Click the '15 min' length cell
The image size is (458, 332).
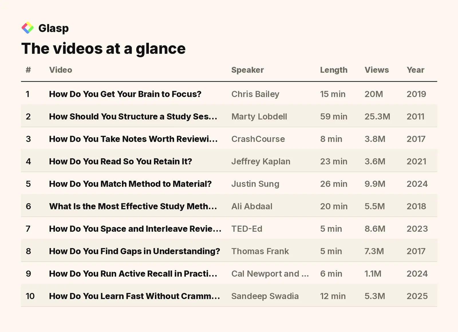point(333,94)
